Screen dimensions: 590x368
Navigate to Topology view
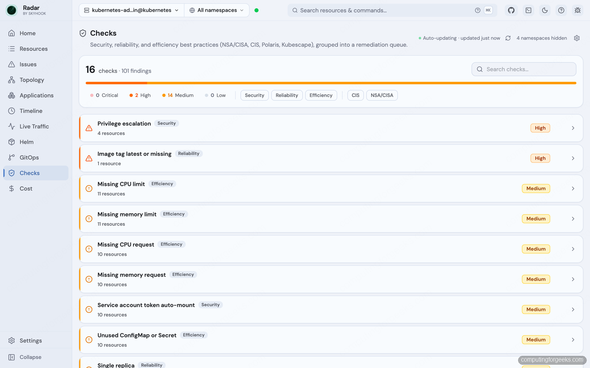[36, 80]
